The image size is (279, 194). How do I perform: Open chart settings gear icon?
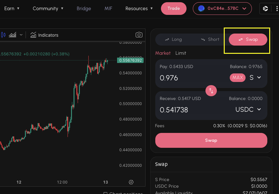131,182
